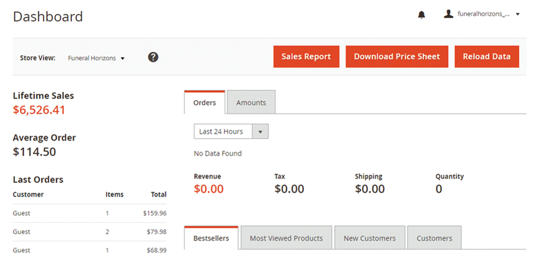Click the funeralhorizons username text
The image size is (538, 265).
click(x=484, y=14)
